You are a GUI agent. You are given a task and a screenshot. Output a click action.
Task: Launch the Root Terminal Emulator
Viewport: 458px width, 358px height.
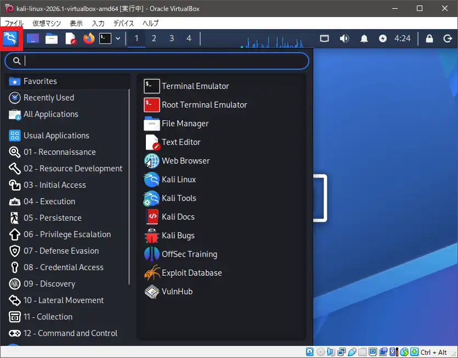(x=203, y=104)
